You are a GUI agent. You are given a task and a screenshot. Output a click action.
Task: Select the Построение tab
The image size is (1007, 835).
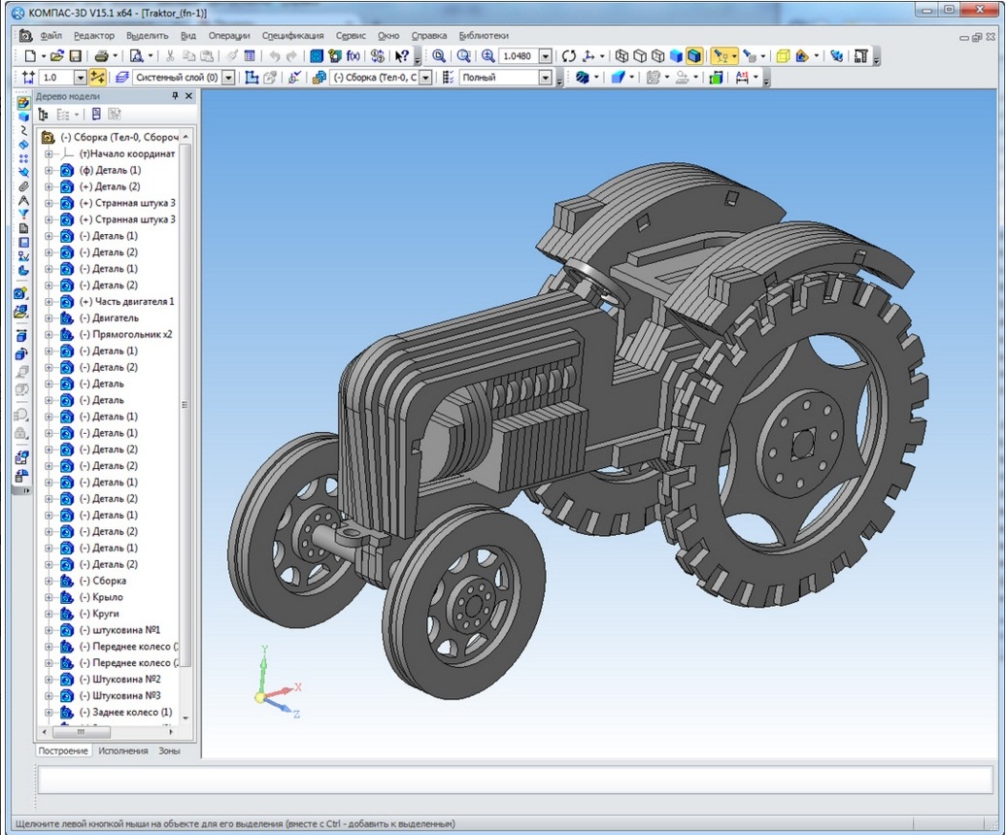[x=63, y=751]
